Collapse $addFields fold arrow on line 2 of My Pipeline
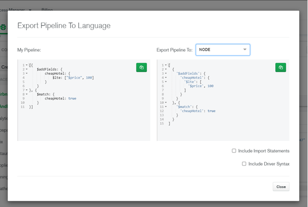 coord(27,69)
